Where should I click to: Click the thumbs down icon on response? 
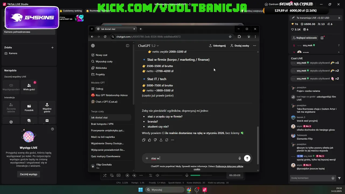click(155, 140)
